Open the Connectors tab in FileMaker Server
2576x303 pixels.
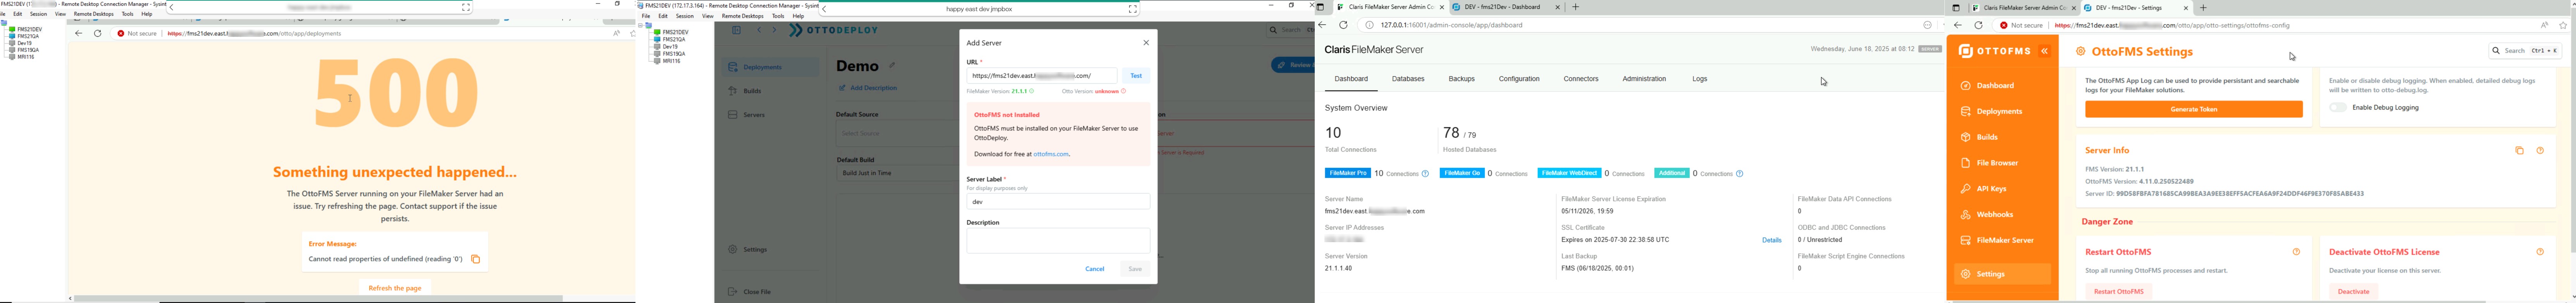[1581, 79]
